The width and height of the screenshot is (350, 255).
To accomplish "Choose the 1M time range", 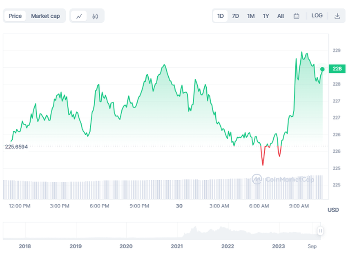I will click(x=251, y=16).
